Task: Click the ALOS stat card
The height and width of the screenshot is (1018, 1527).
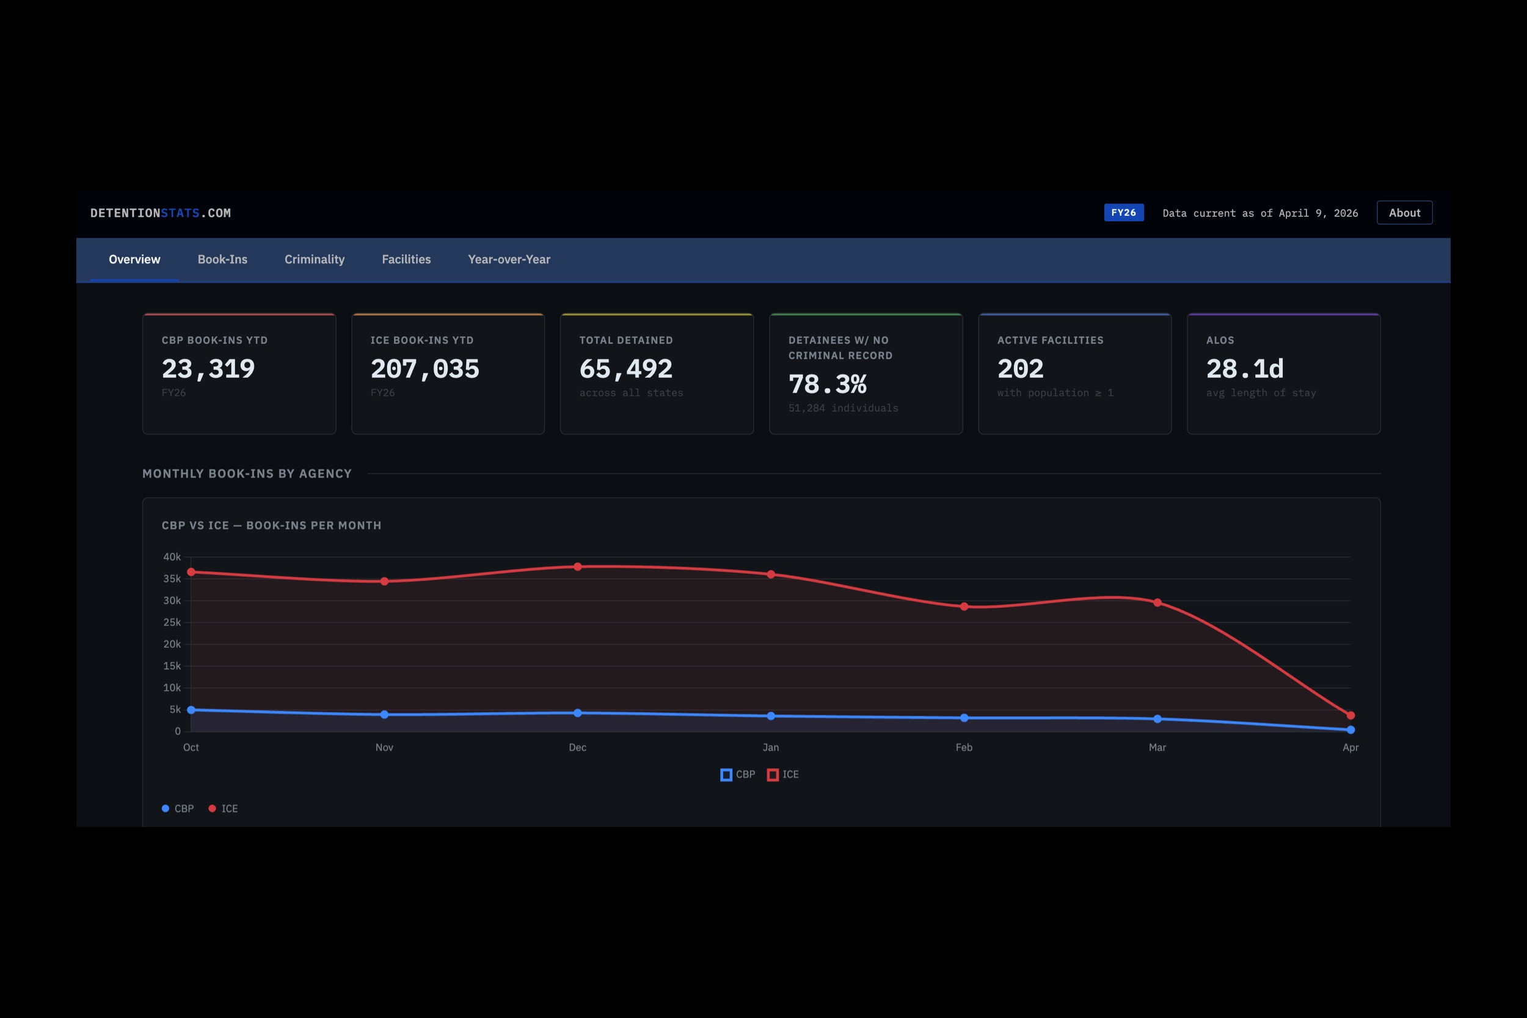Action: pos(1283,374)
